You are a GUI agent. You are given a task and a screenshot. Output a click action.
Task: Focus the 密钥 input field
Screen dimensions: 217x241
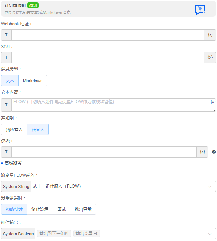coord(108,58)
